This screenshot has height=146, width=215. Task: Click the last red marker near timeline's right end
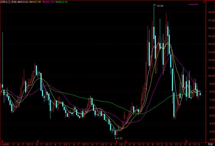point(186,141)
